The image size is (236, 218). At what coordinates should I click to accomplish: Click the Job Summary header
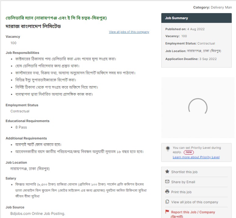196,18
